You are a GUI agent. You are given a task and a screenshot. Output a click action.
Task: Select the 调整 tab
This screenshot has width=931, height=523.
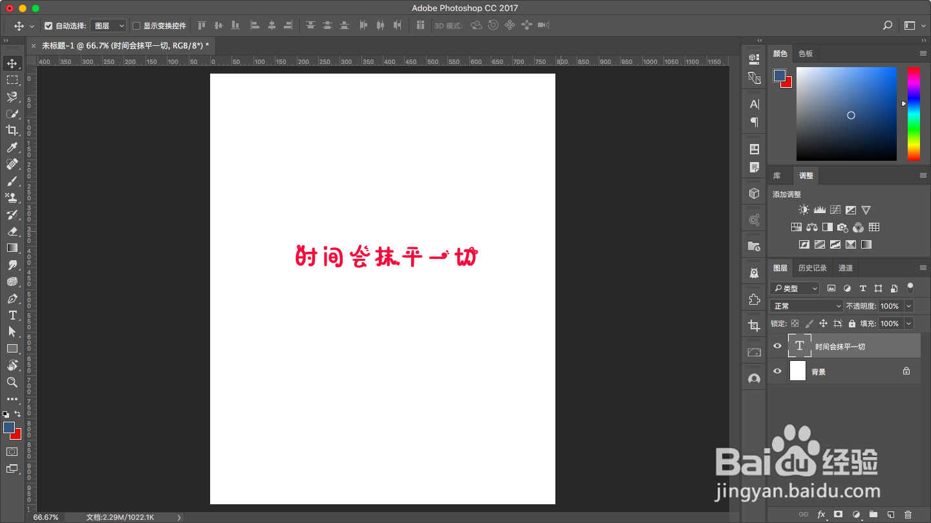[x=806, y=176]
